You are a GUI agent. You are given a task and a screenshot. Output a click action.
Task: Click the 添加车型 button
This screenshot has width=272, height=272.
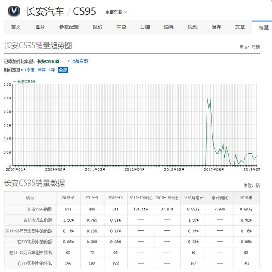78,61
